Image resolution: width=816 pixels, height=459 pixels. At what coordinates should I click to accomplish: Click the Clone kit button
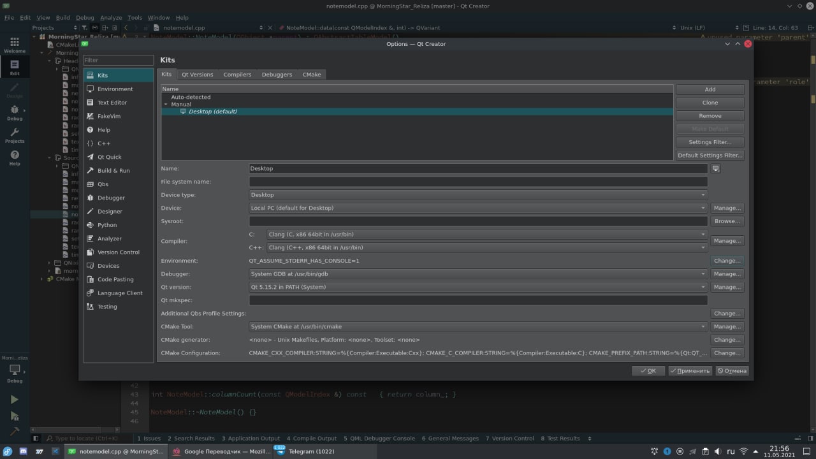tap(710, 103)
